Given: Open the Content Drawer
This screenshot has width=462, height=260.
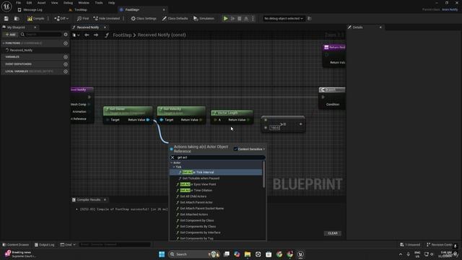Looking at the screenshot, I should point(16,245).
